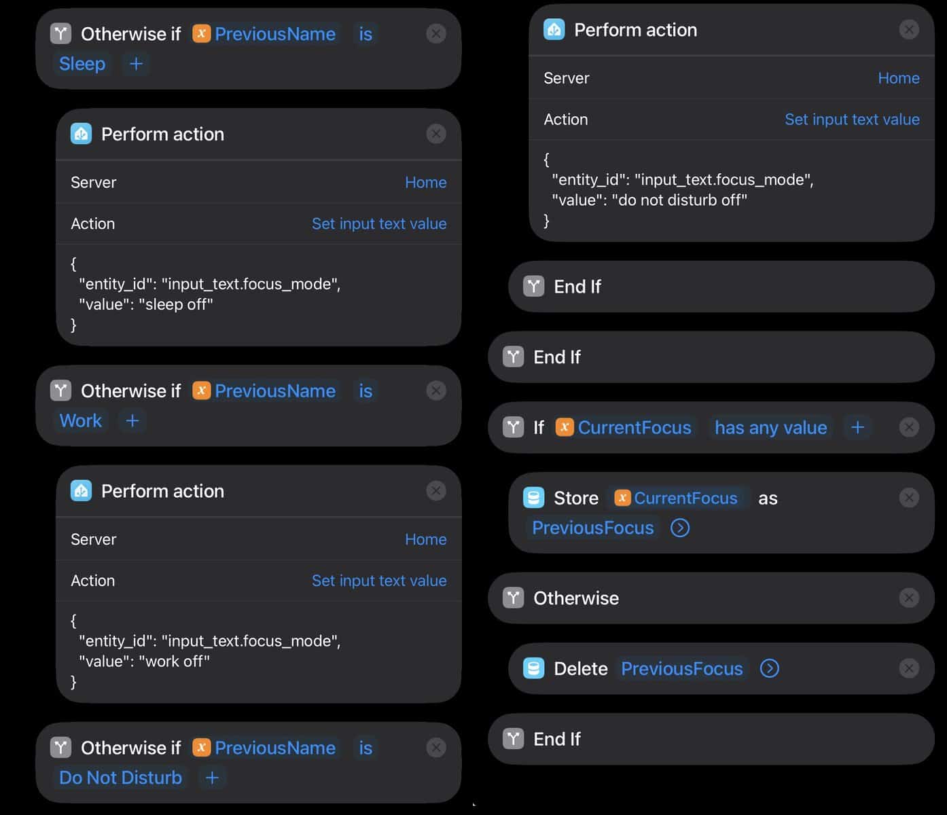
Task: Edit the PreviousFocus key in Store action
Action: click(592, 528)
